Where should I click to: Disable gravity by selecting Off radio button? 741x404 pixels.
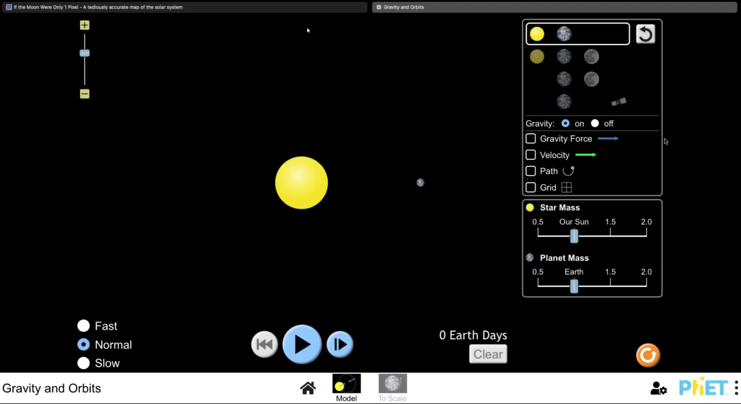[x=595, y=123]
